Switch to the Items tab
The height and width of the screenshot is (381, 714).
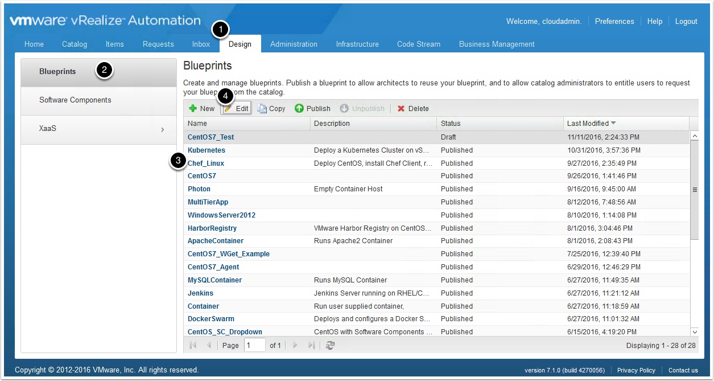(115, 44)
